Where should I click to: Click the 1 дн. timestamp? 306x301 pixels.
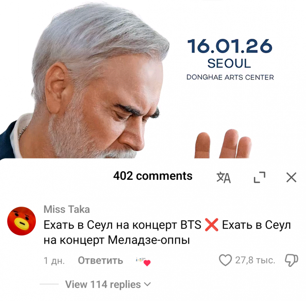pos(54,260)
